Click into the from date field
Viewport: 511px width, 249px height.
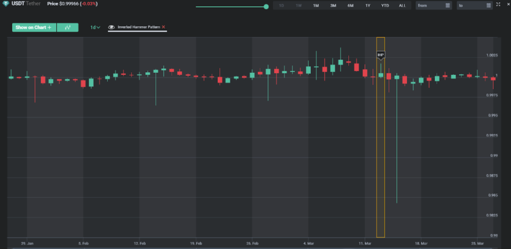[x=434, y=5]
